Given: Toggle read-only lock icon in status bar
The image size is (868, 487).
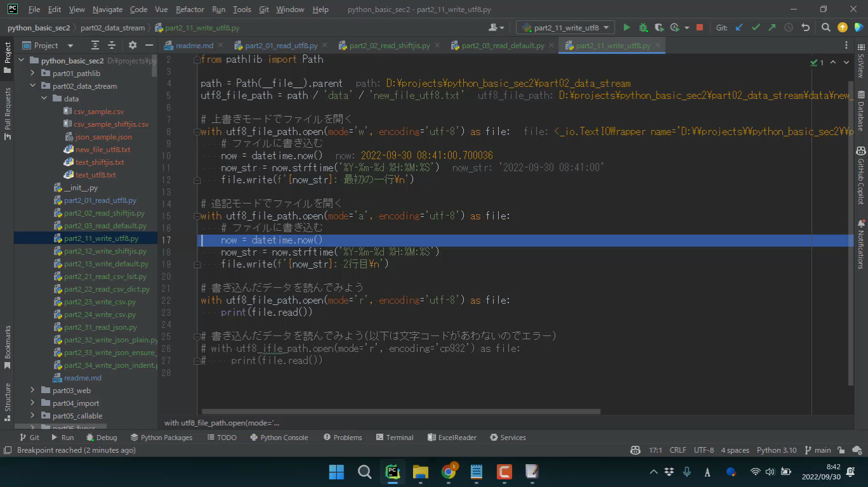Looking at the screenshot, I should pos(841,450).
